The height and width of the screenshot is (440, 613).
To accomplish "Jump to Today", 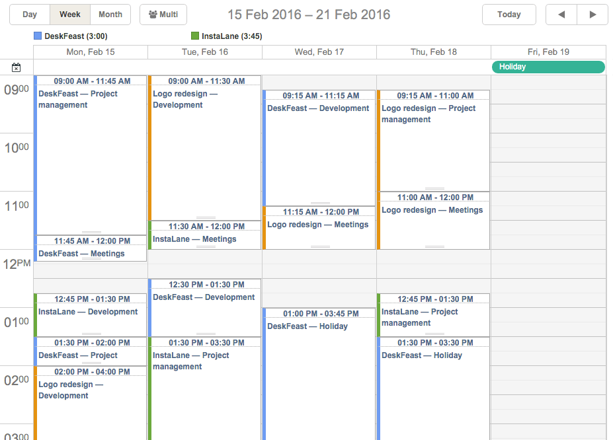I will click(509, 15).
